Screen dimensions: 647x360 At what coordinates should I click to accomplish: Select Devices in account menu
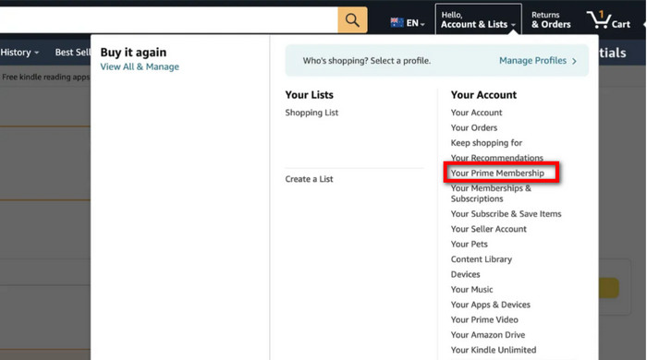466,274
